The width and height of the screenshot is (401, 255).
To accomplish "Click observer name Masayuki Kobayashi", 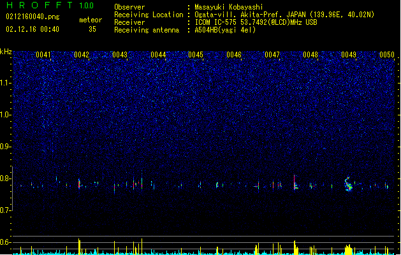I will point(229,7).
